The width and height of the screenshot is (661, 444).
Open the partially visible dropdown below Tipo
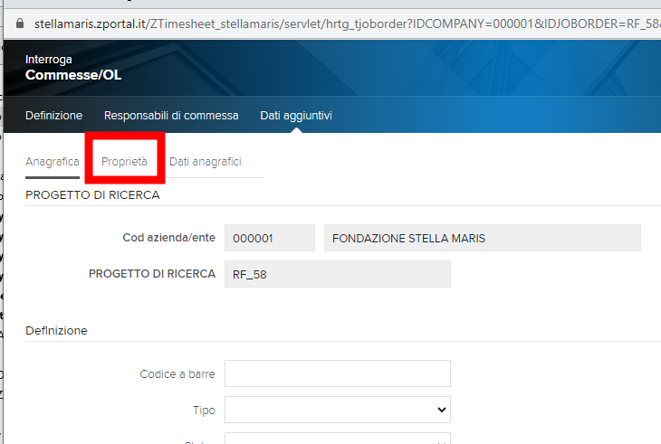click(337, 439)
